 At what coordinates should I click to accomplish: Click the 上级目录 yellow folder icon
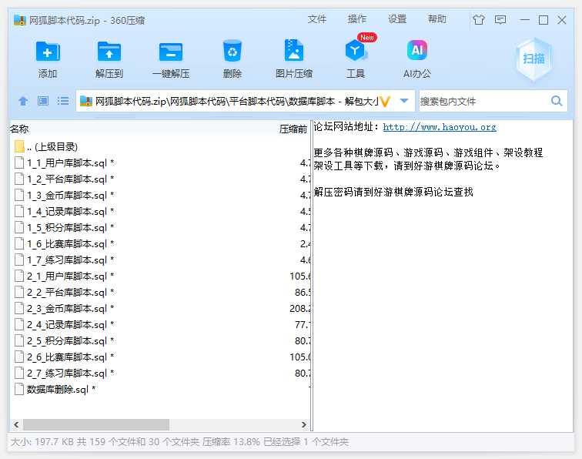[x=19, y=146]
